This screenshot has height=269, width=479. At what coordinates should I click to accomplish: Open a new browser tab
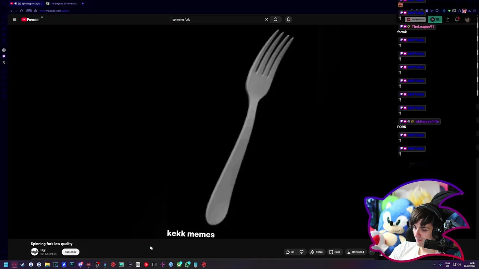[83, 3]
